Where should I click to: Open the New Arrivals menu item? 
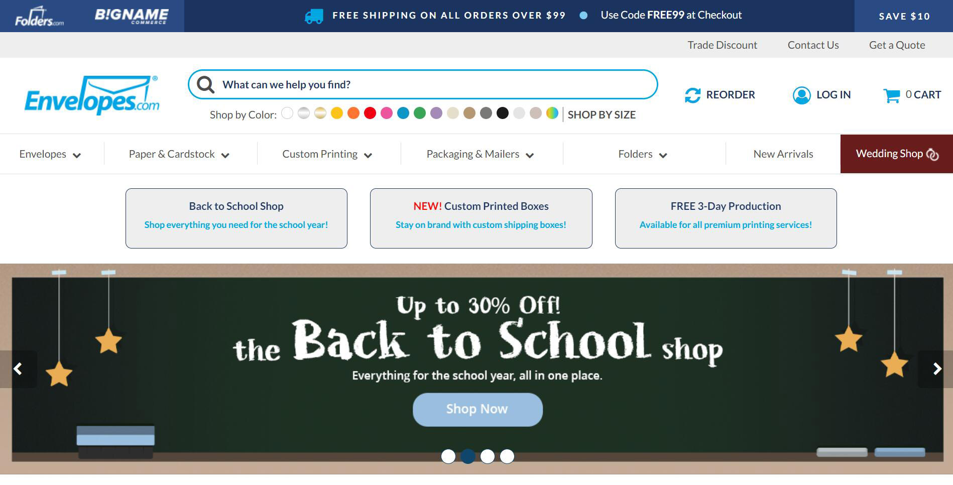(783, 154)
